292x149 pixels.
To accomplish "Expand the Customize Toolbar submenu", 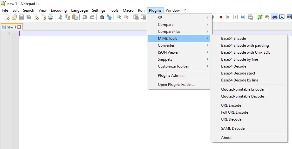I will (x=179, y=66).
